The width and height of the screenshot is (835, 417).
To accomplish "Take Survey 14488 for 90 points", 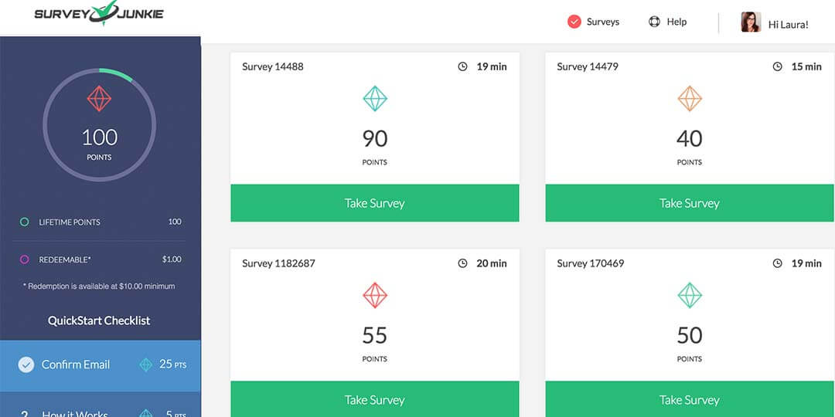I will 375,203.
